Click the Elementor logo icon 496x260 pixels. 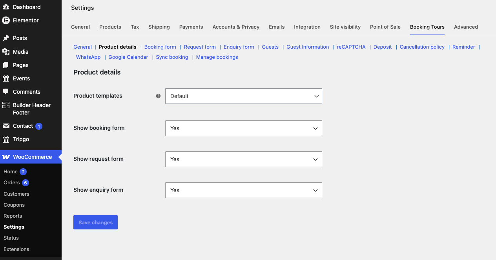(6, 20)
